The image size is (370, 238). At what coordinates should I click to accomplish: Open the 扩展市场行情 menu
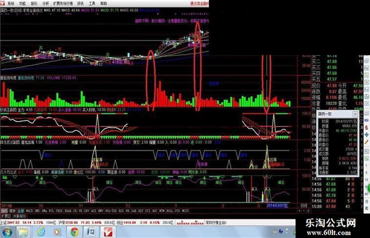pos(63,3)
